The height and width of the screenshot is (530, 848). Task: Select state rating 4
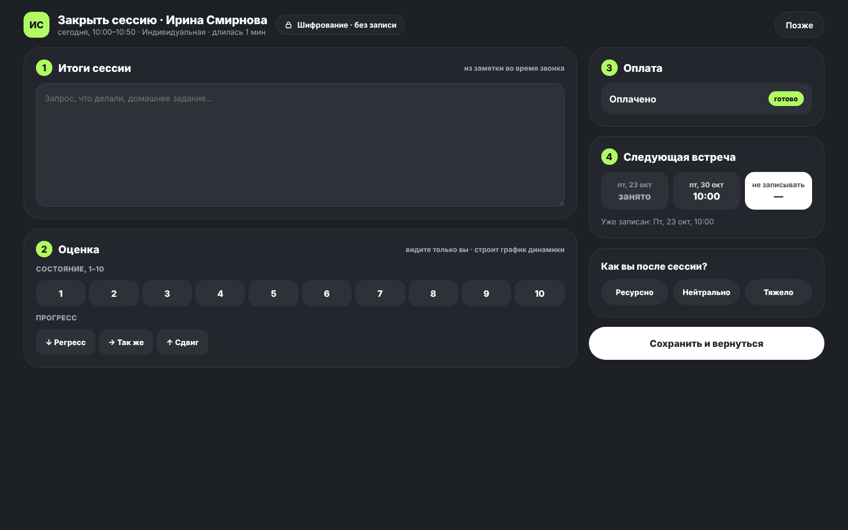pos(220,293)
